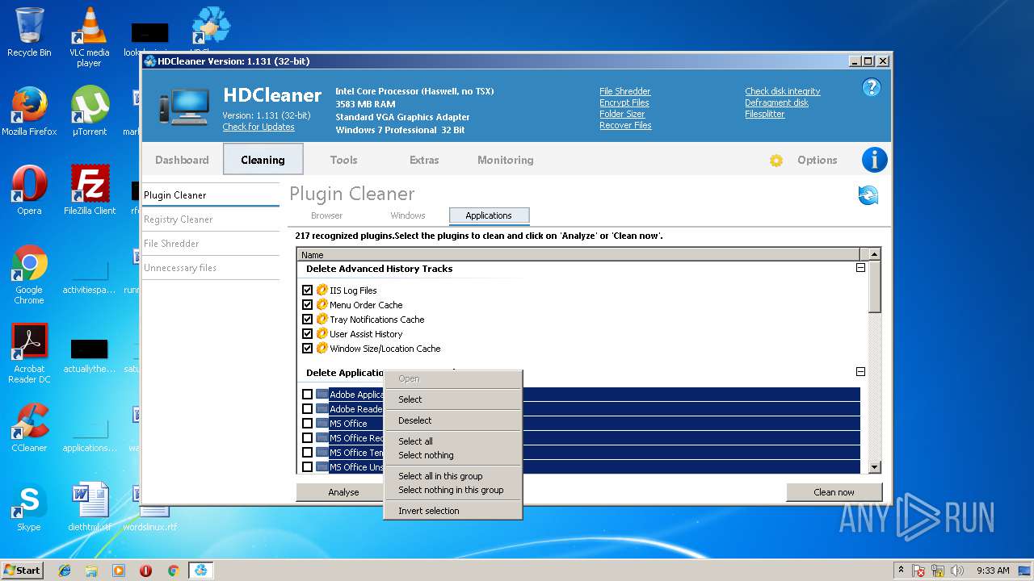
Task: Uncheck the Window Size/Location Cache checkbox
Action: pos(307,348)
